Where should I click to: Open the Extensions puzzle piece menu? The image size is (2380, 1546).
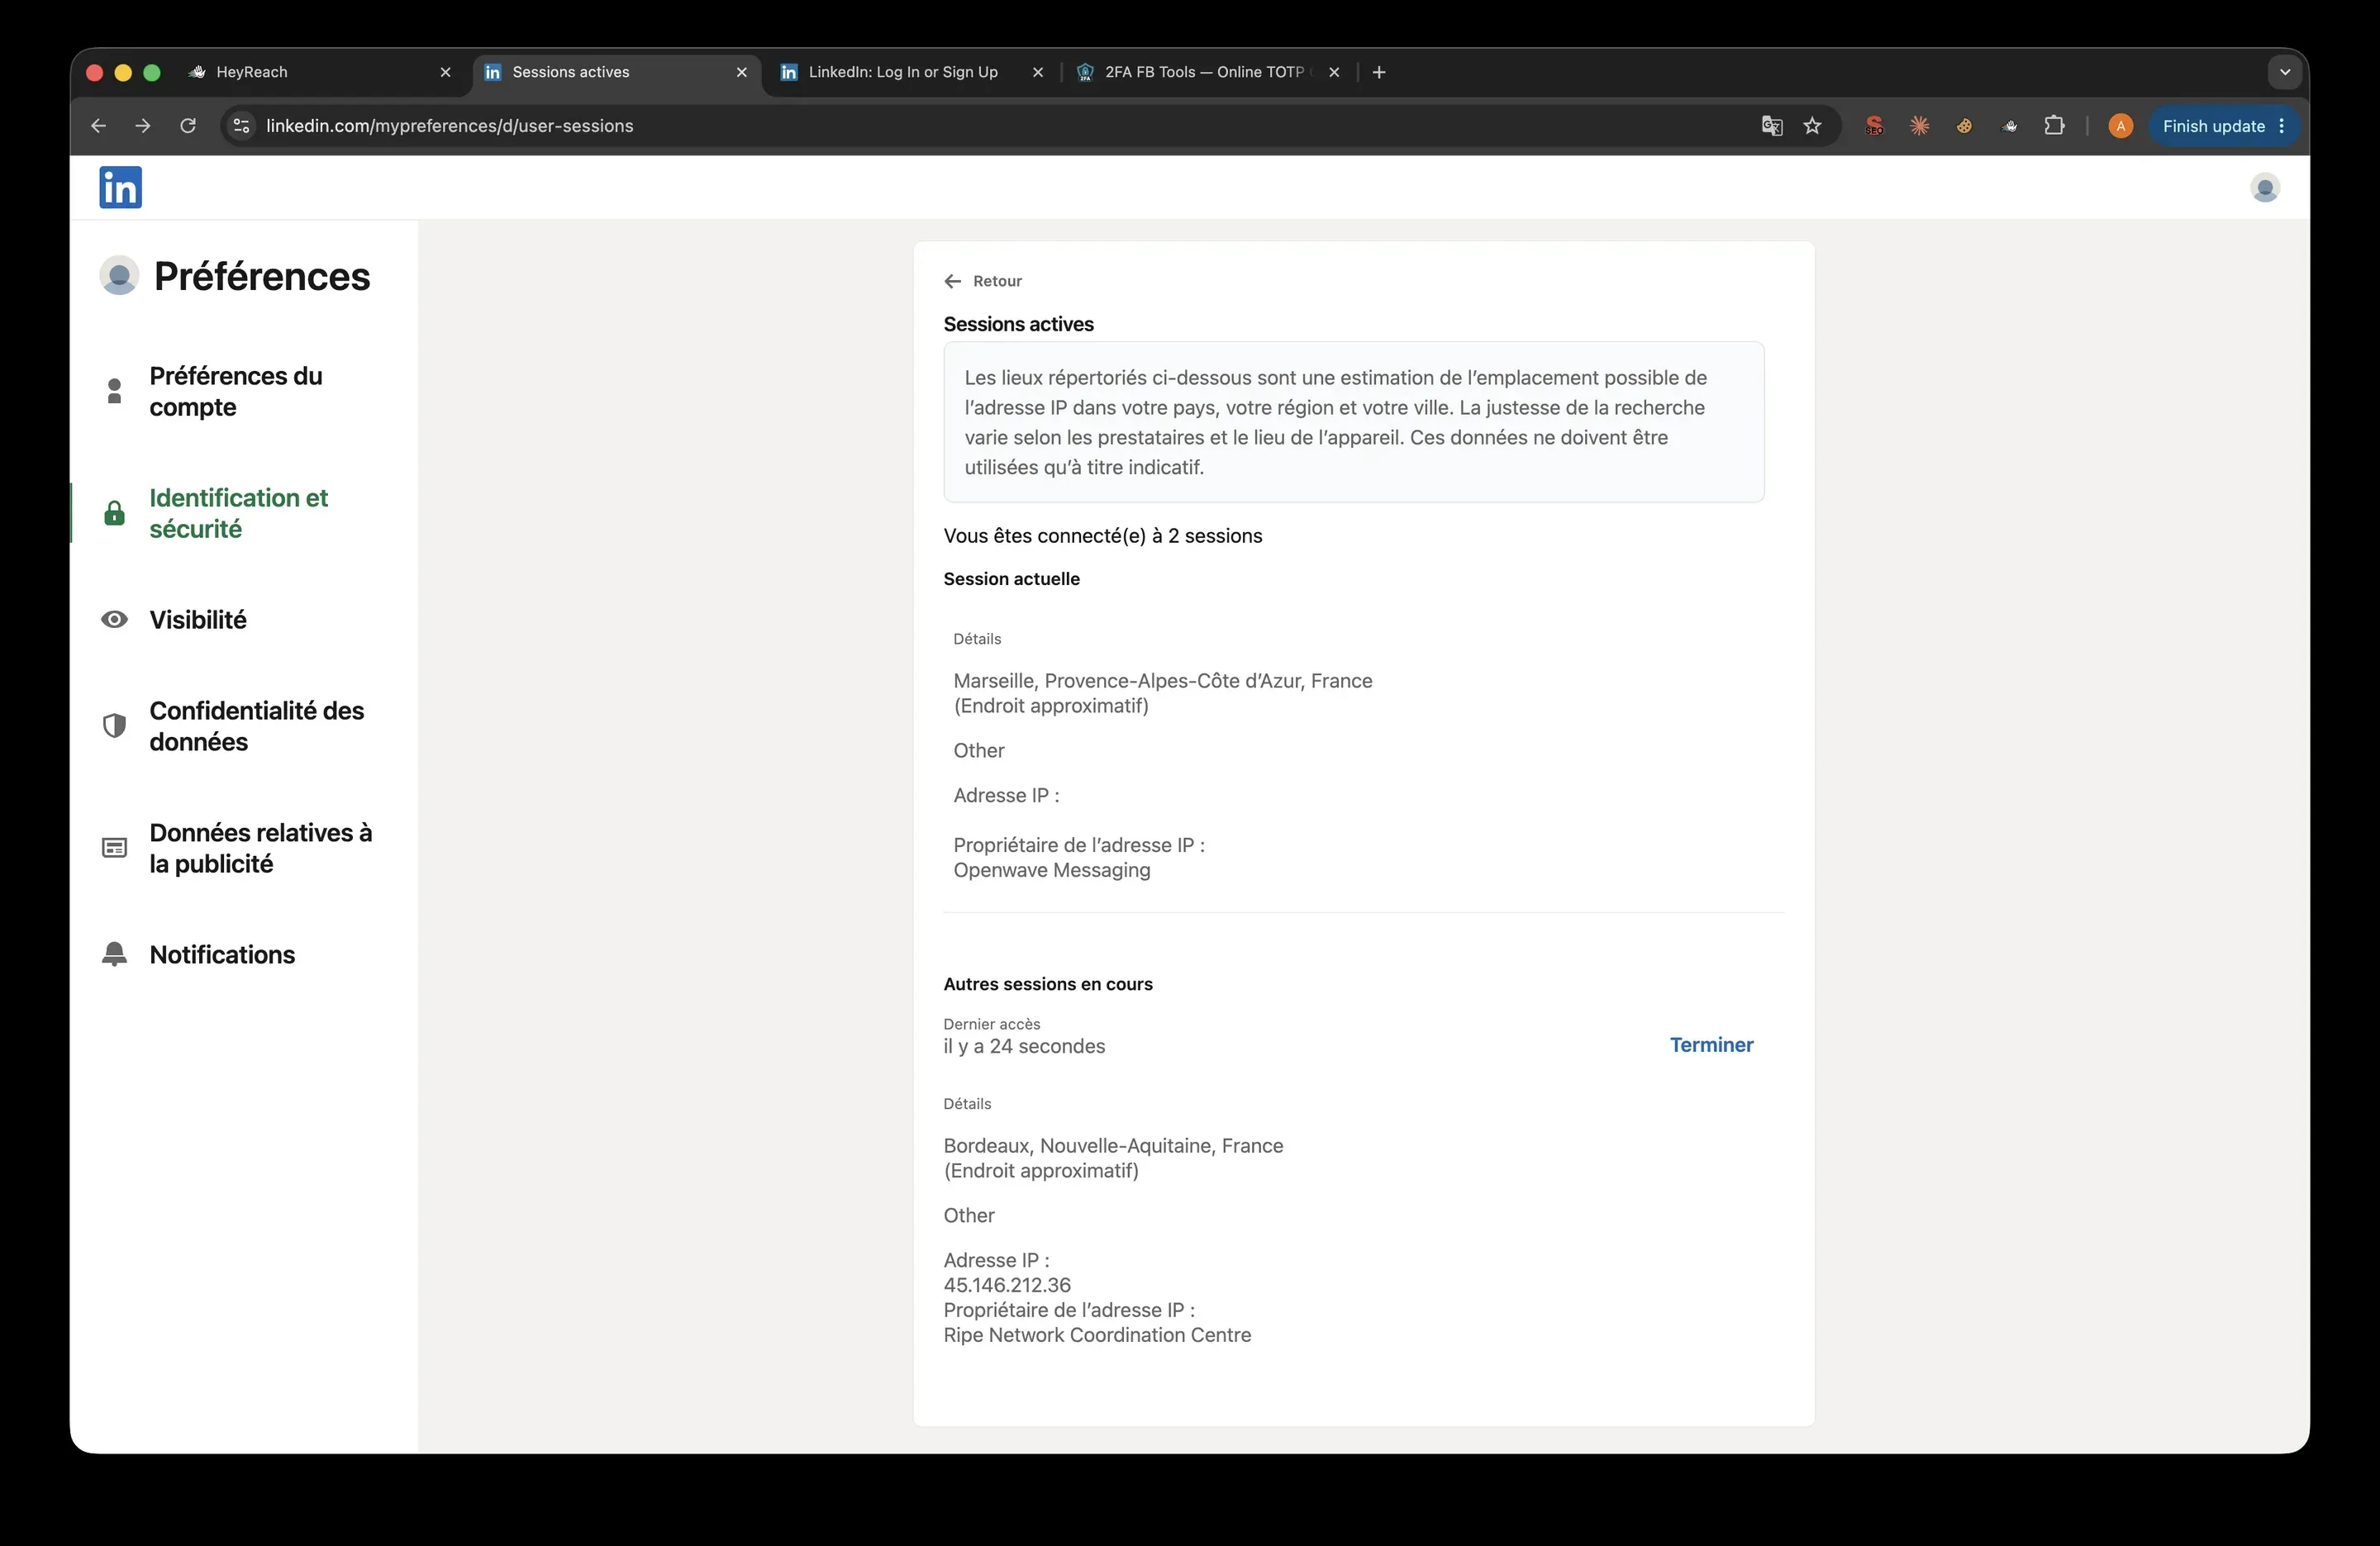click(x=2054, y=126)
